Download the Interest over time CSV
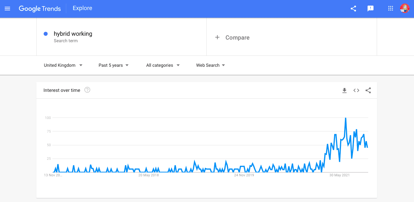The image size is (414, 202). pos(345,90)
